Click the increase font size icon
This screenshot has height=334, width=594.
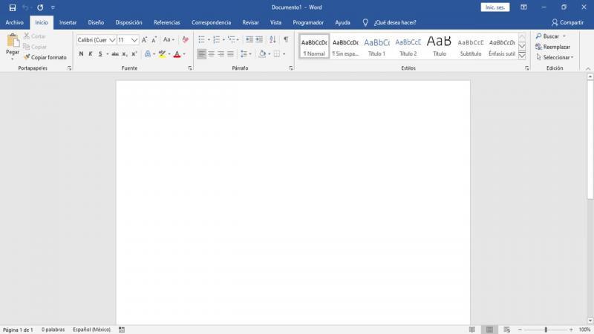pyautogui.click(x=145, y=39)
